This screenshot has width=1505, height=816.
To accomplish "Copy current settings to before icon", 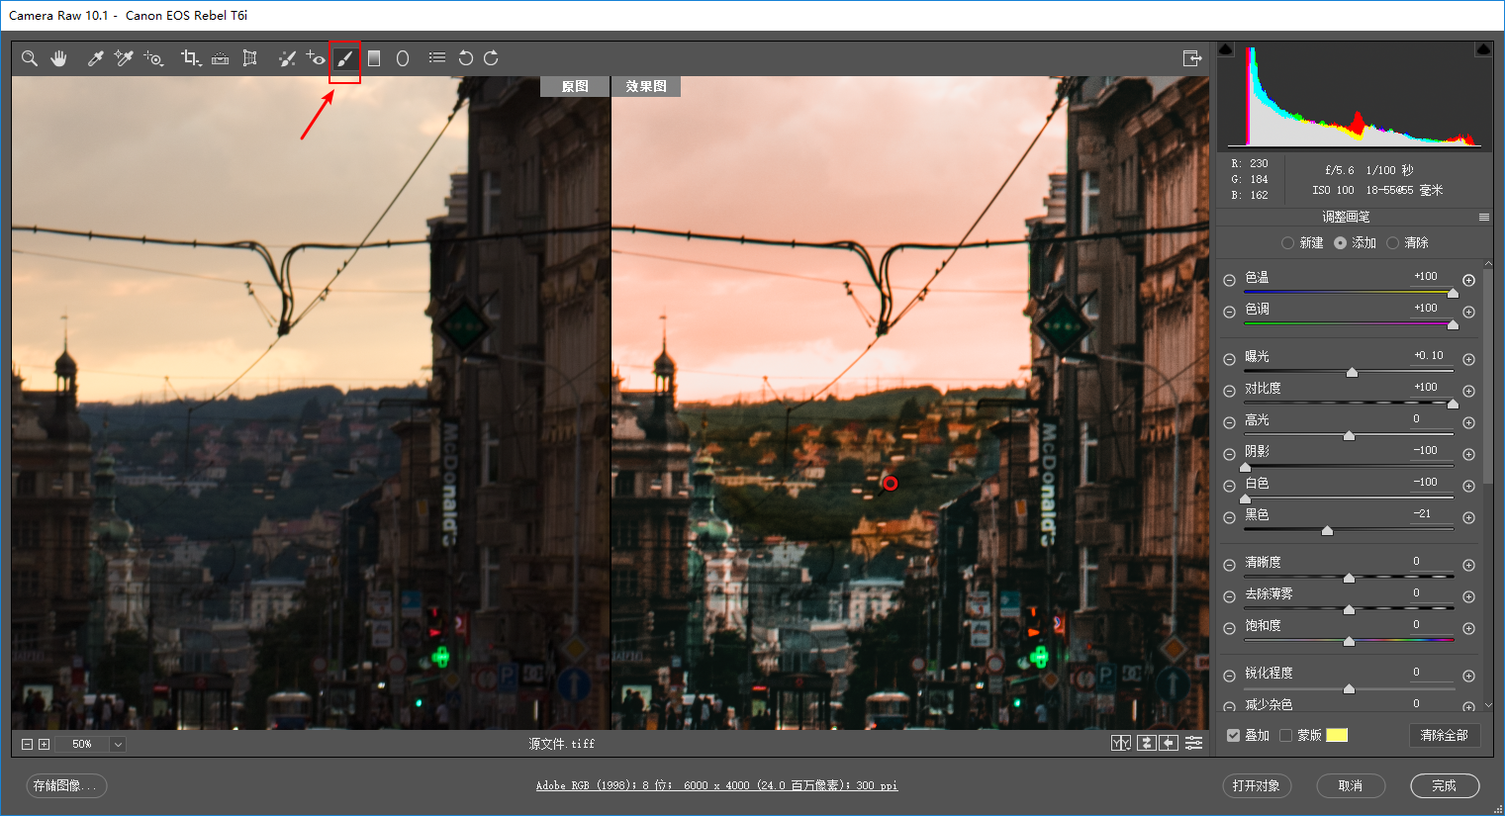I will (x=1169, y=743).
